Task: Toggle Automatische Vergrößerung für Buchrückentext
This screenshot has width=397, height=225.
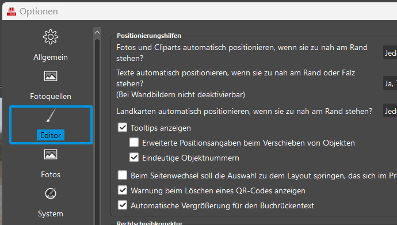Action: point(123,205)
